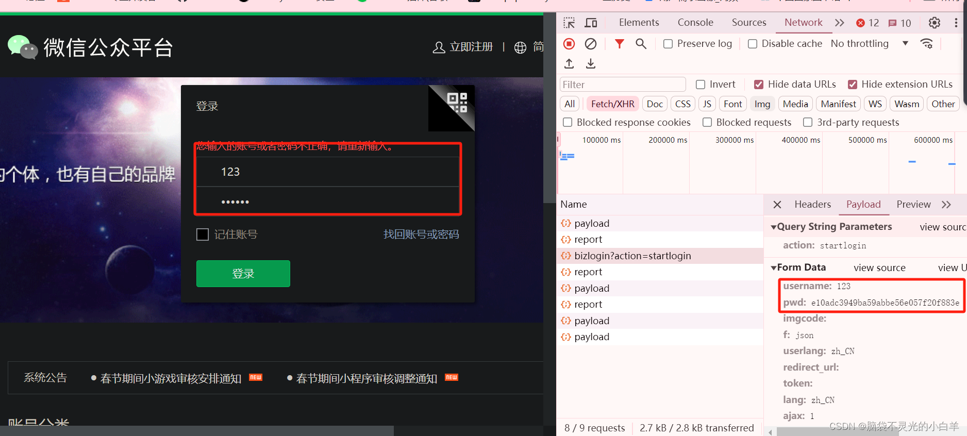Filter requests by CSS type
967x436 pixels.
[683, 104]
